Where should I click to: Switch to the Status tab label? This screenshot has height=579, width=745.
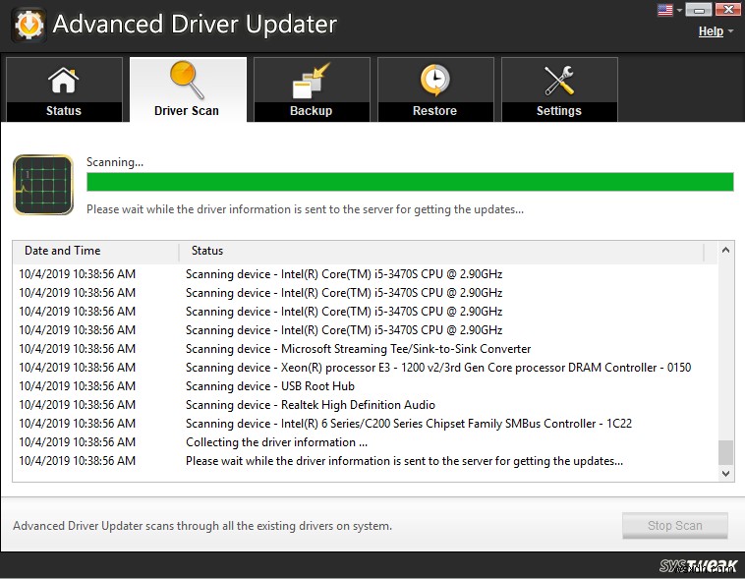(64, 111)
